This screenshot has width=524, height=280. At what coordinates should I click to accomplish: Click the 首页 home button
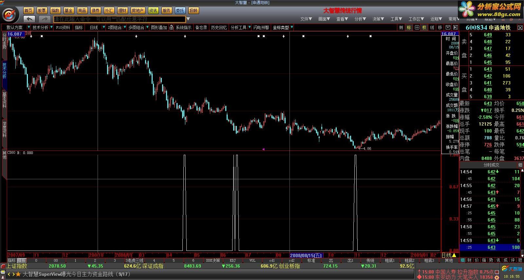click(x=28, y=10)
